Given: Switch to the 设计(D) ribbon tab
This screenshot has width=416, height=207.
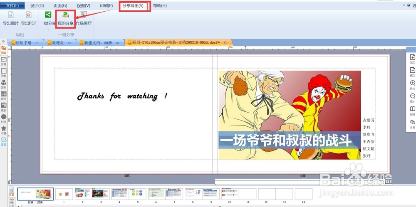Looking at the screenshot, I should (37, 5).
